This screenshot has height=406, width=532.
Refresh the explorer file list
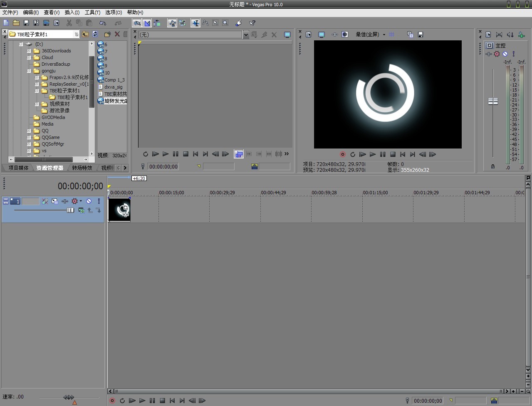coord(95,34)
